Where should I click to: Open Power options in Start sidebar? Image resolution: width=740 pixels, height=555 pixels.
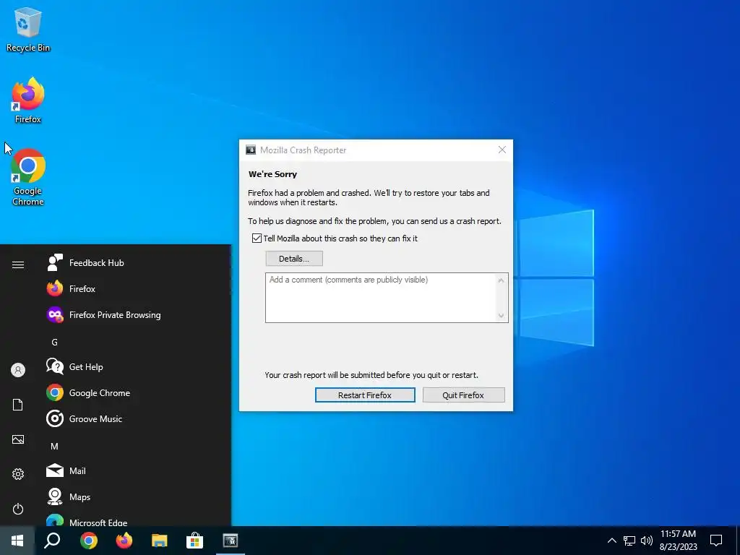point(18,509)
